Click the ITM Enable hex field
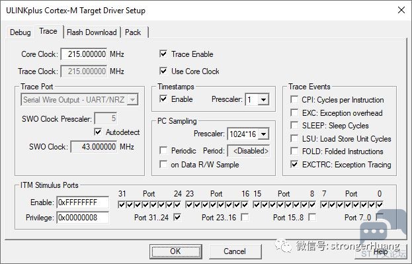 point(83,202)
